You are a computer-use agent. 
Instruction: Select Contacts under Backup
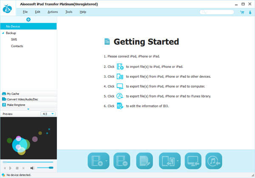17,46
